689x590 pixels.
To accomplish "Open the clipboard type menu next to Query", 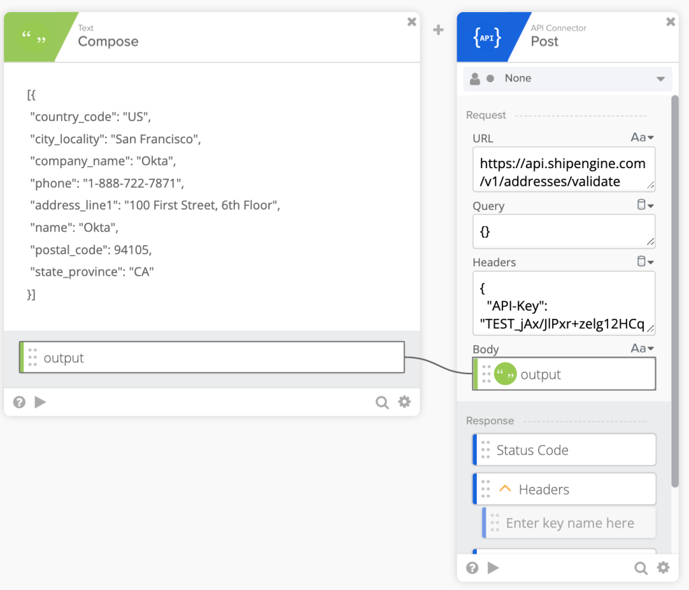I will tap(645, 205).
